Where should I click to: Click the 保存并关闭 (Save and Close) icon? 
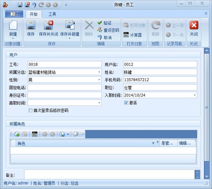coord(48,26)
